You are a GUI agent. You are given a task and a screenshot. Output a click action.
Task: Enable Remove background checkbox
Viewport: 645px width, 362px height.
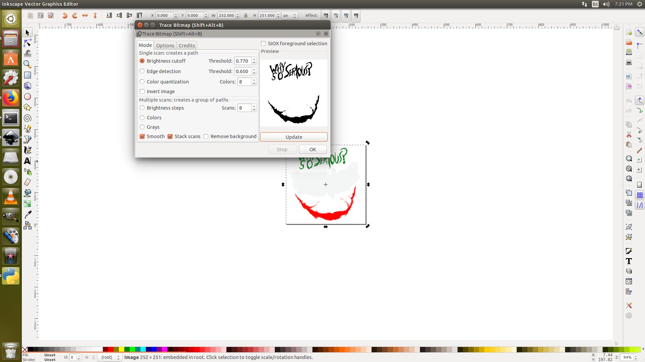[x=206, y=136]
